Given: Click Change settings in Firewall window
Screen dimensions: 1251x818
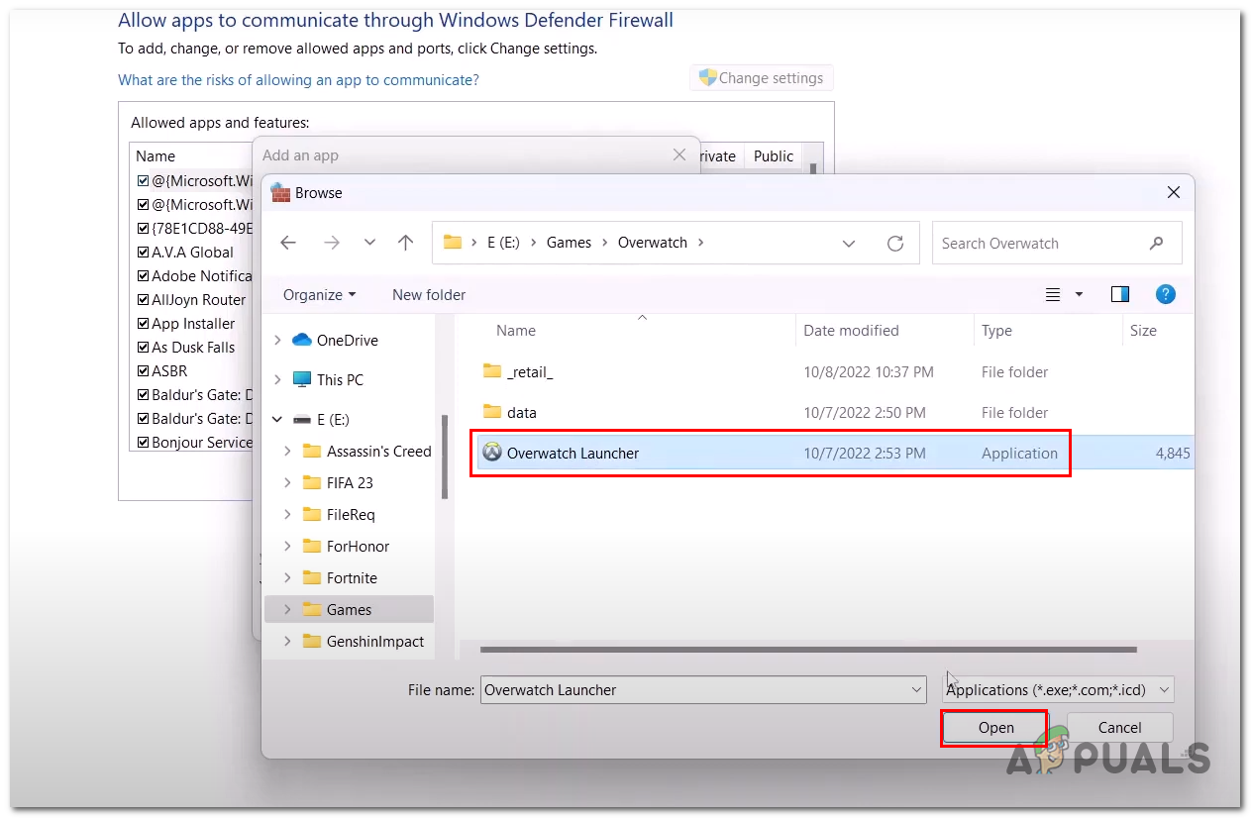Looking at the screenshot, I should pos(762,78).
